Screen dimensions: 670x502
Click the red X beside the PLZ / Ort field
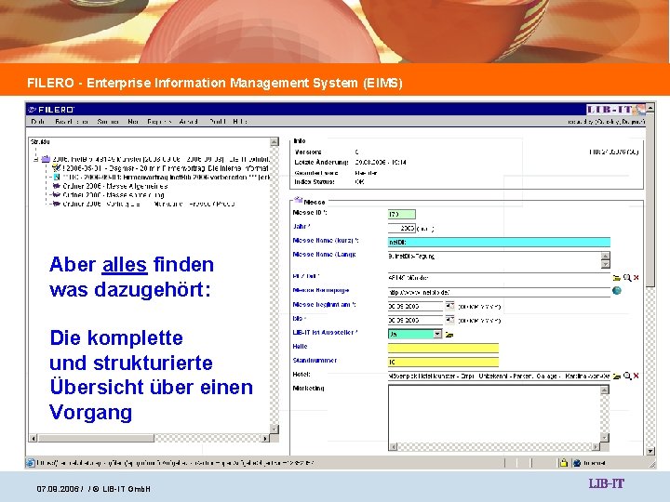[636, 277]
